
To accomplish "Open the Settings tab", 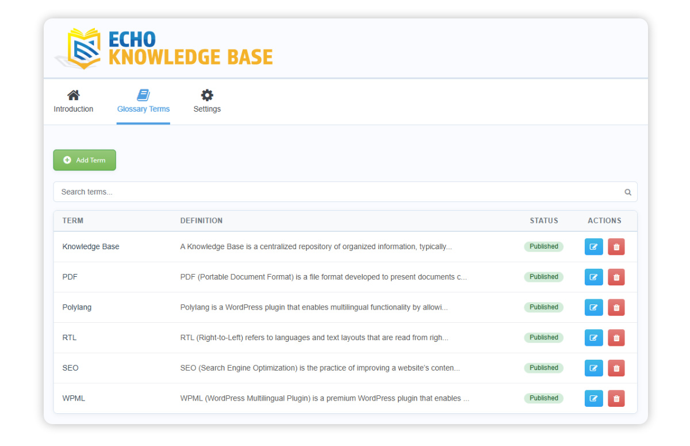I will coord(207,101).
